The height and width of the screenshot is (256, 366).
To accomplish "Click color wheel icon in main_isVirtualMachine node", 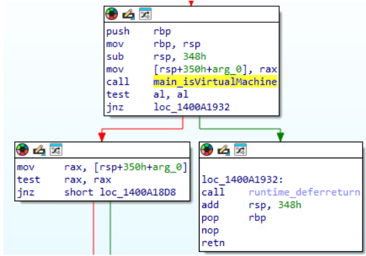I will tap(112, 14).
